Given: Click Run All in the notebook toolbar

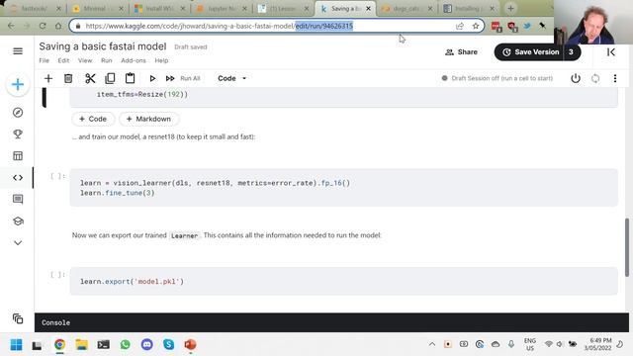Looking at the screenshot, I should (x=183, y=78).
